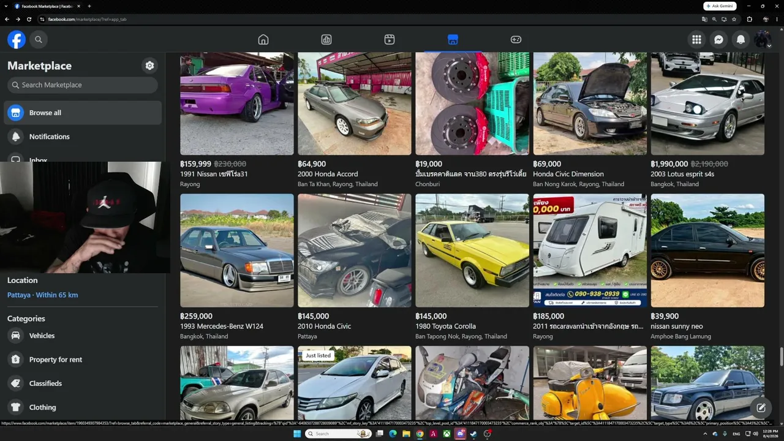Open the Gaming controller tab icon

pyautogui.click(x=516, y=40)
